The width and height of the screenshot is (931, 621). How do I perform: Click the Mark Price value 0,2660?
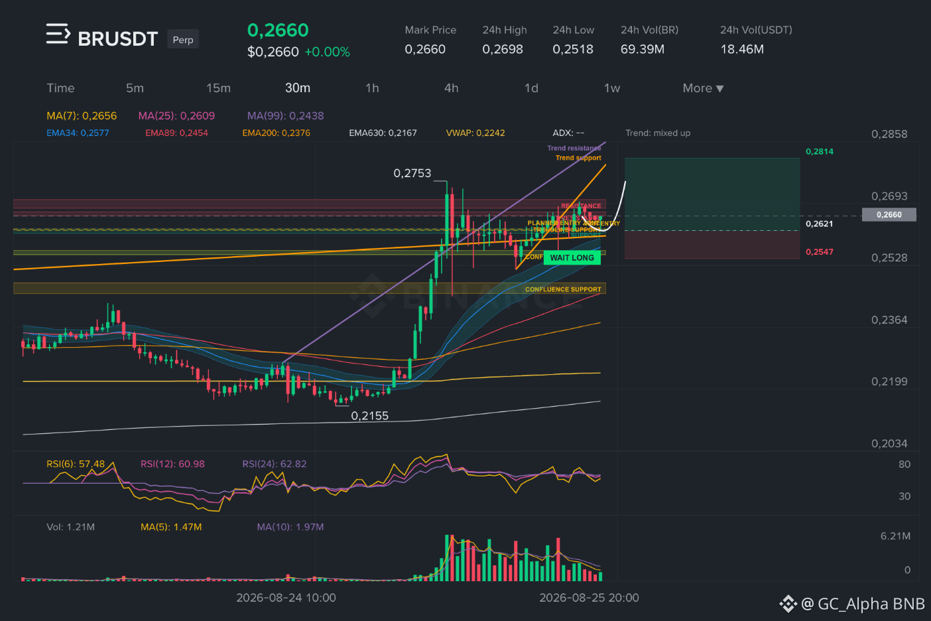click(425, 49)
